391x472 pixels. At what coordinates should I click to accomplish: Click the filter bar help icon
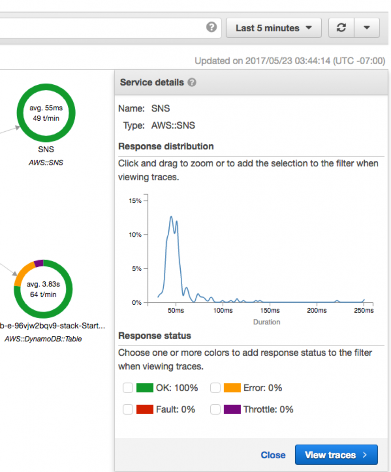tap(212, 27)
